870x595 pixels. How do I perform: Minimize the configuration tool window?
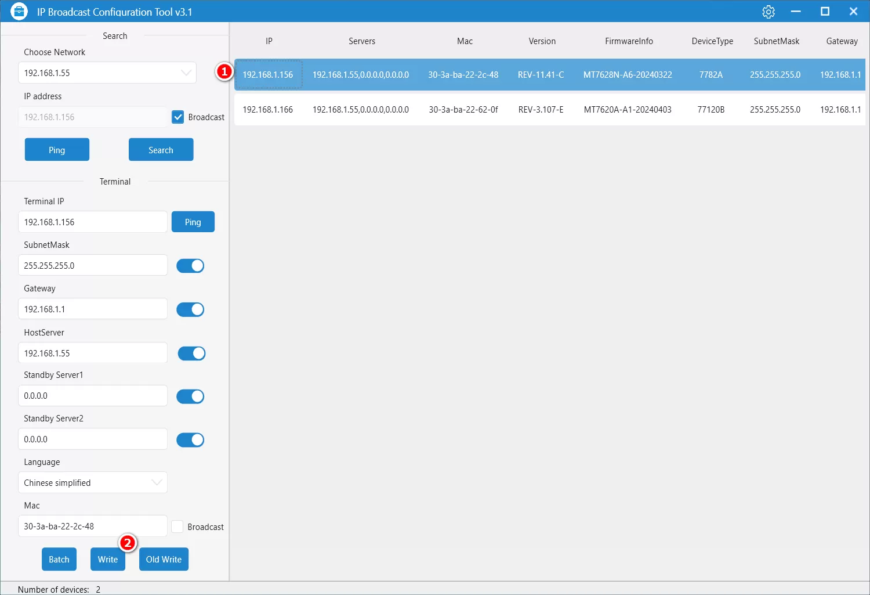pos(796,12)
